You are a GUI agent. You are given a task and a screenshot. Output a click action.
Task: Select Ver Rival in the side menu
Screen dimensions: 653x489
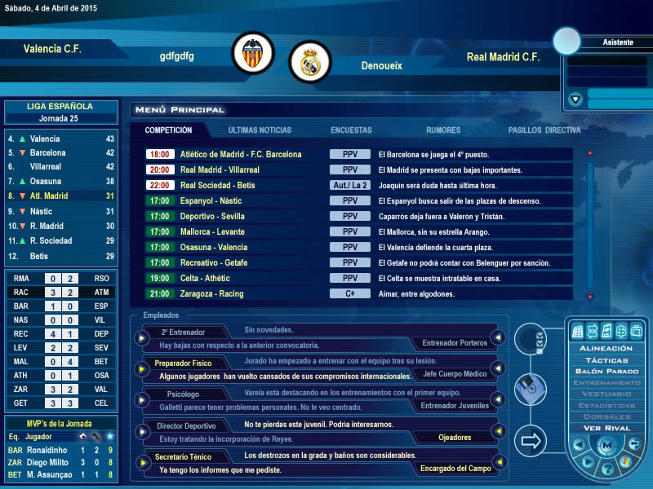pos(606,428)
